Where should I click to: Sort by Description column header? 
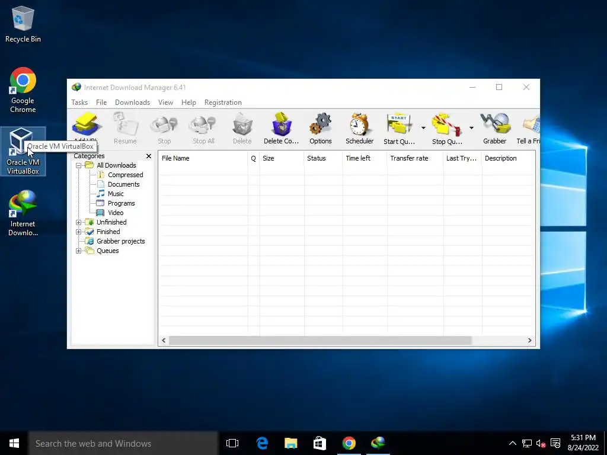coord(508,158)
